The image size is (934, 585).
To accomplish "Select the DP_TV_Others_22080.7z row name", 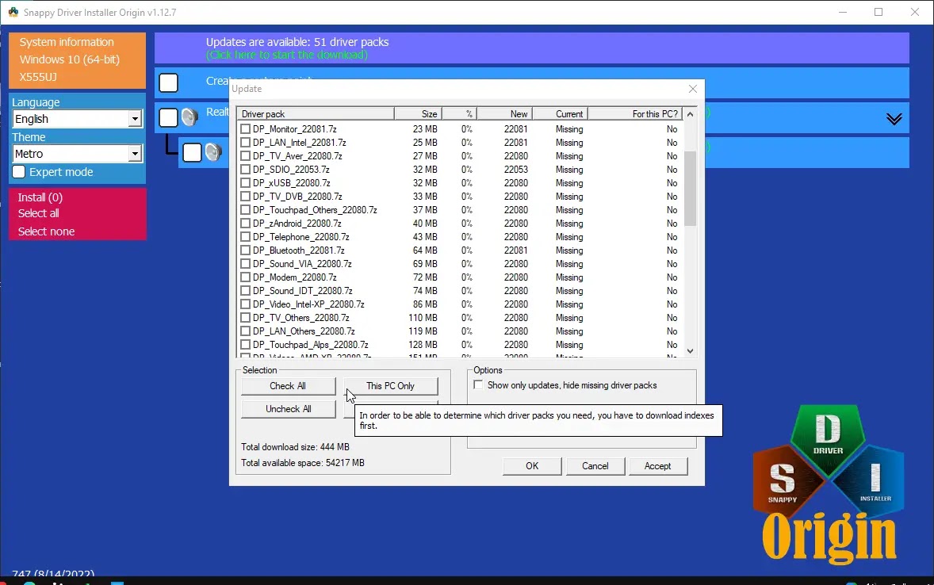I will (300, 318).
